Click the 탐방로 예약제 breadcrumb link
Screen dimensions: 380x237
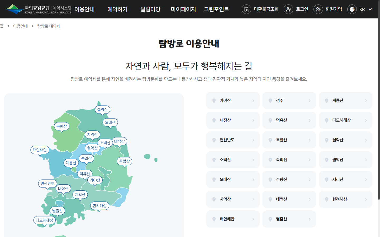[49, 26]
